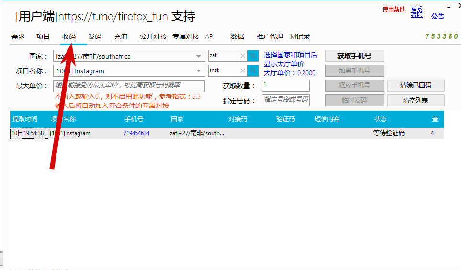Click the 对接码 column header
Screen dimensions: 461x270
coord(237,119)
